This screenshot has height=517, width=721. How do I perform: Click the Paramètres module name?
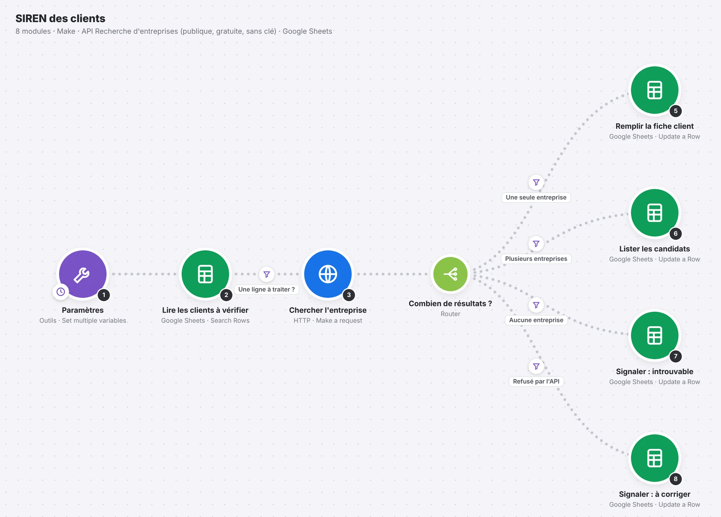pyautogui.click(x=83, y=310)
